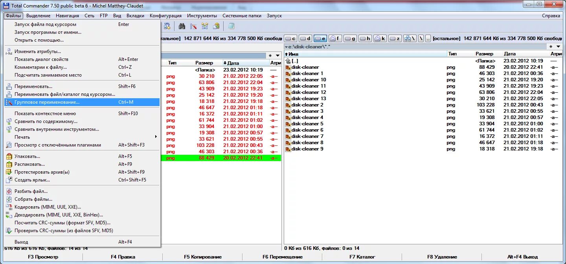This screenshot has width=566, height=264.
Task: Click the pack files toolbar icon
Action: [216, 26]
